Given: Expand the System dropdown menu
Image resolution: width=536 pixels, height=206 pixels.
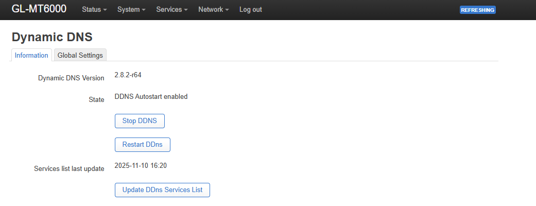Looking at the screenshot, I should point(131,10).
